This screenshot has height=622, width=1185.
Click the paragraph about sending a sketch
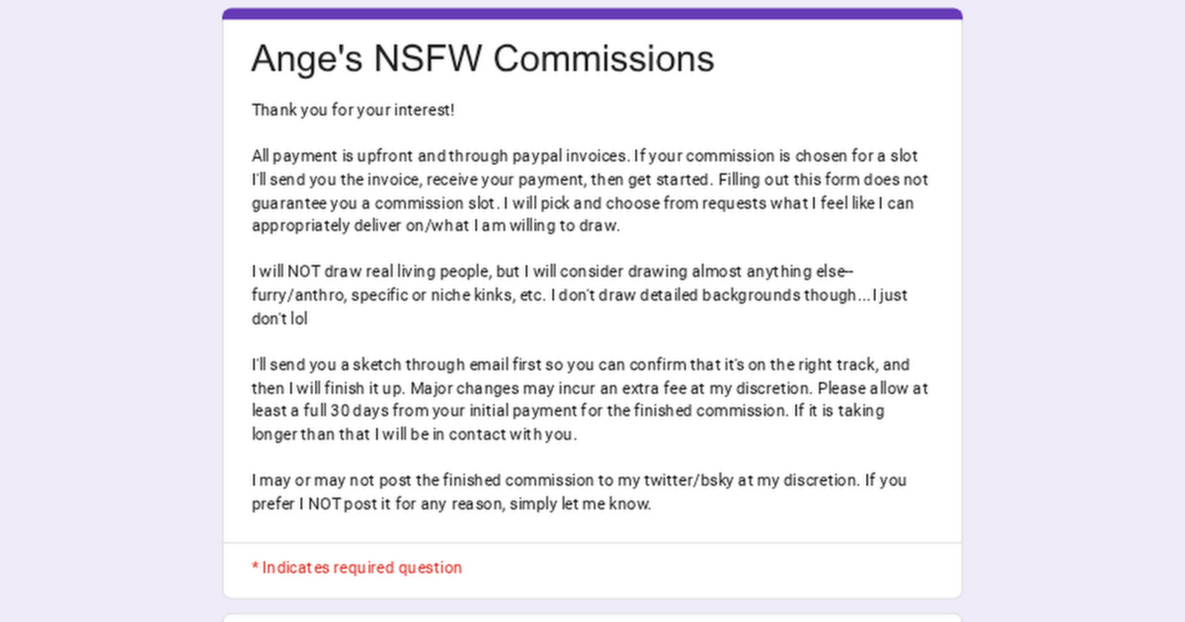coord(590,399)
